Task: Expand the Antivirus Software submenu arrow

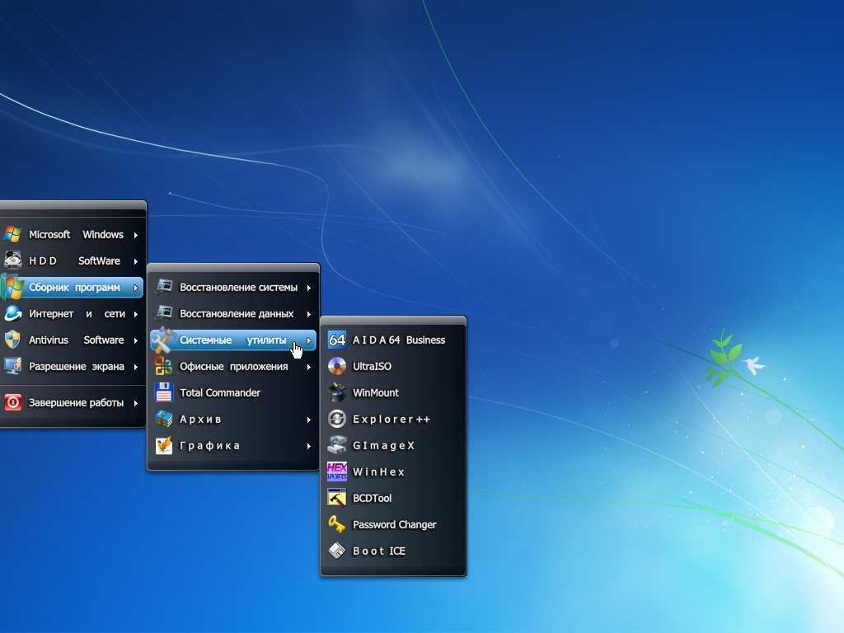Action: pyautogui.click(x=136, y=340)
